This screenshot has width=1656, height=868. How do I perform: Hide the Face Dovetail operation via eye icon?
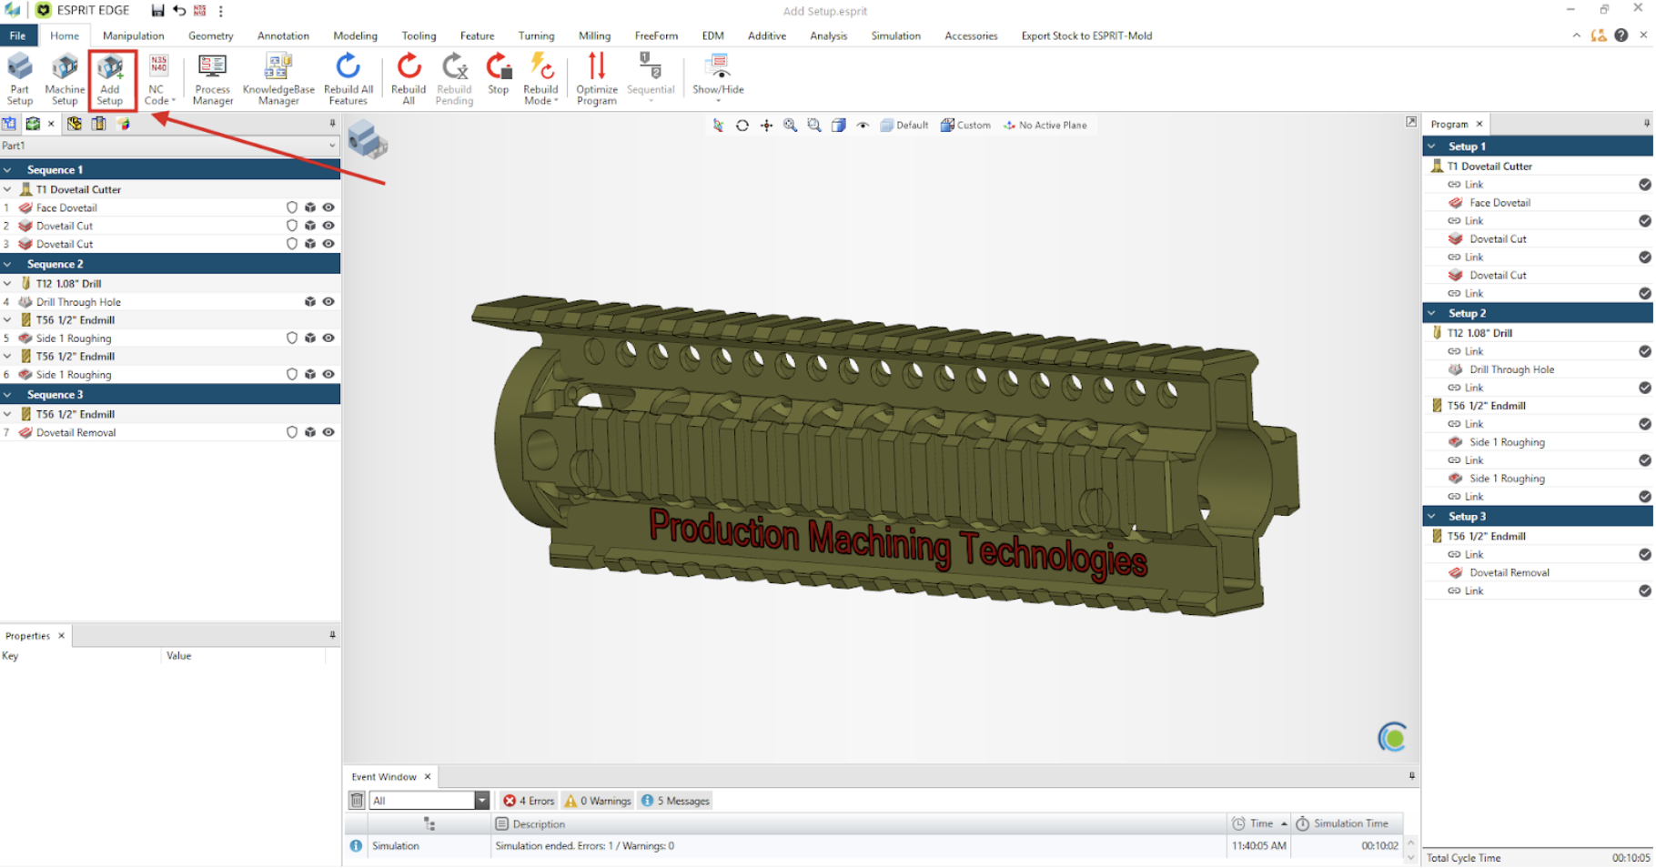click(x=328, y=207)
